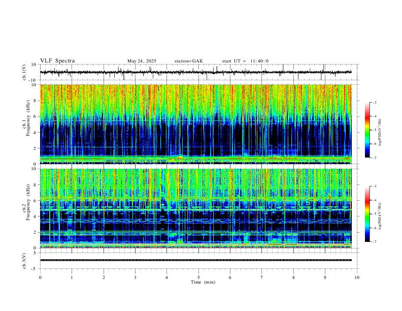Click inside the ch.1 frequency spectrogram

click(x=196, y=124)
